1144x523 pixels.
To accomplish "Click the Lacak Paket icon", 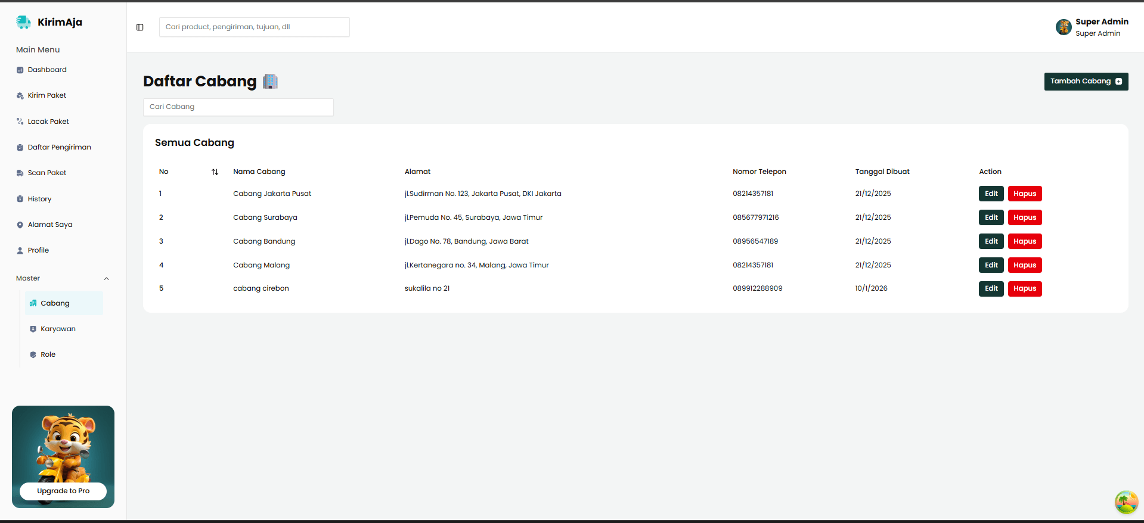I will [x=20, y=122].
